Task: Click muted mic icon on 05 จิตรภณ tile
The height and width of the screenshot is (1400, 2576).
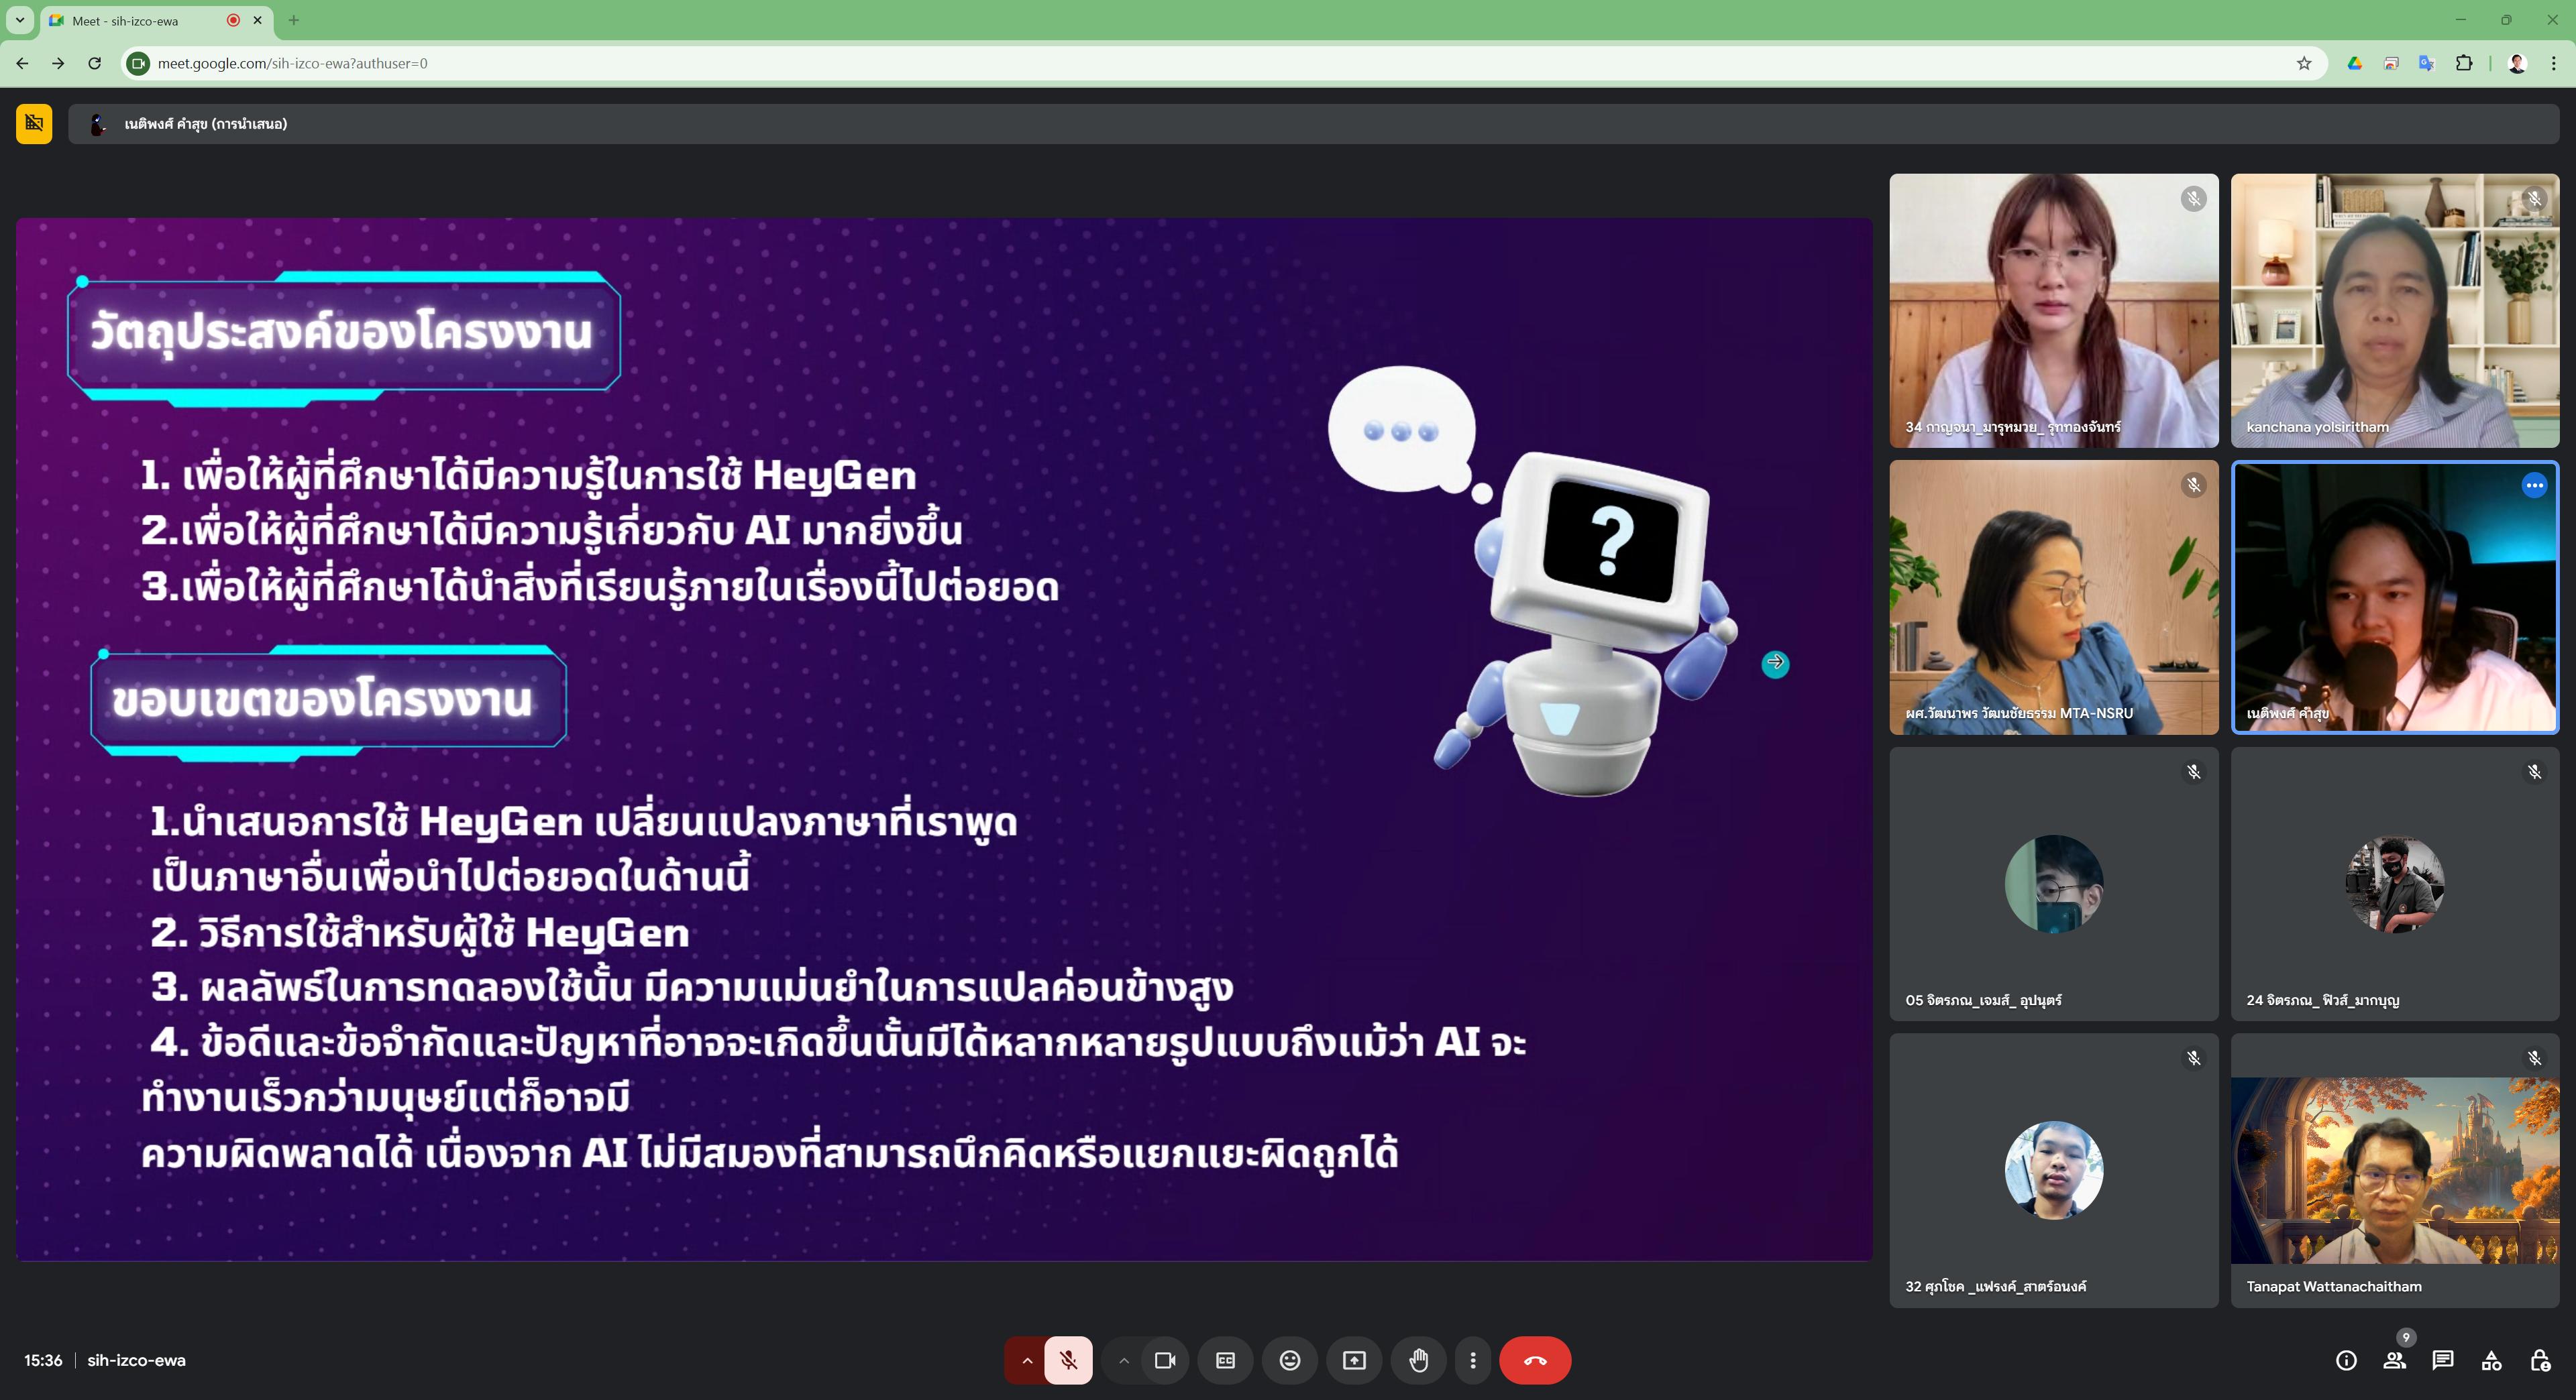Action: click(2193, 772)
